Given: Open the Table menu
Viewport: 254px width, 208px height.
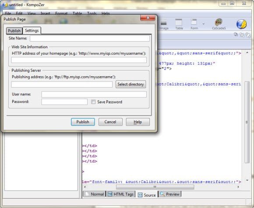Looking at the screenshot, I should coord(77,13).
